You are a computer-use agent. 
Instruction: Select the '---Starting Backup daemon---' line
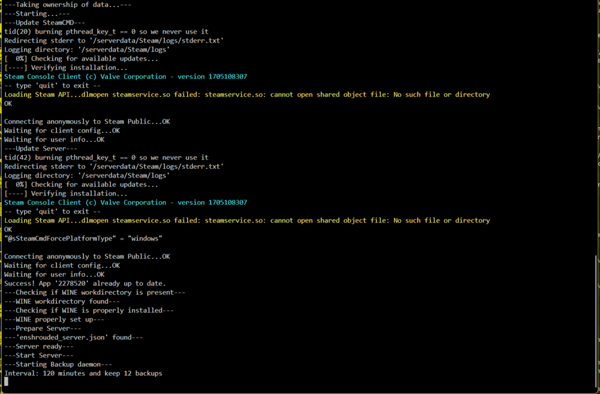coord(58,364)
